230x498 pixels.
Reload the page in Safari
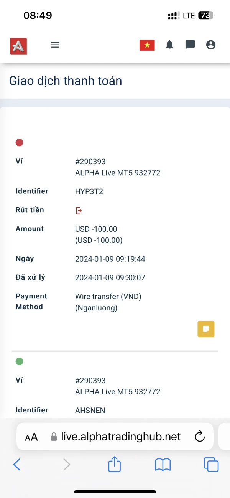(199, 437)
